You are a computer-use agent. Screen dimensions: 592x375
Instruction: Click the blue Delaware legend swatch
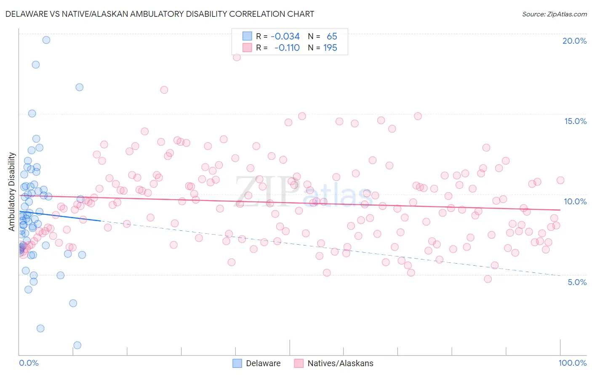(237, 363)
